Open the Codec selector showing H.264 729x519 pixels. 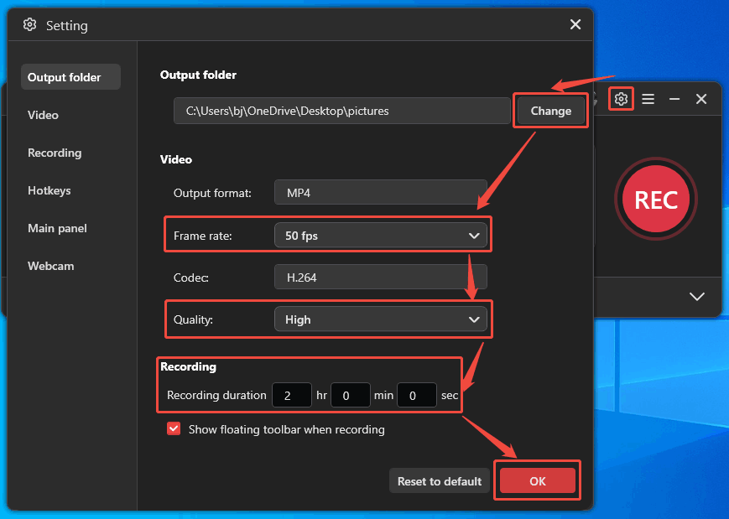(x=380, y=277)
